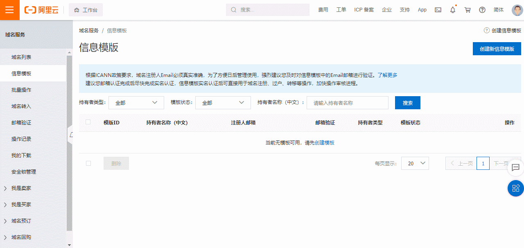Open the hamburger navigation menu
Viewport: 524px width, 248px height.
click(9, 10)
